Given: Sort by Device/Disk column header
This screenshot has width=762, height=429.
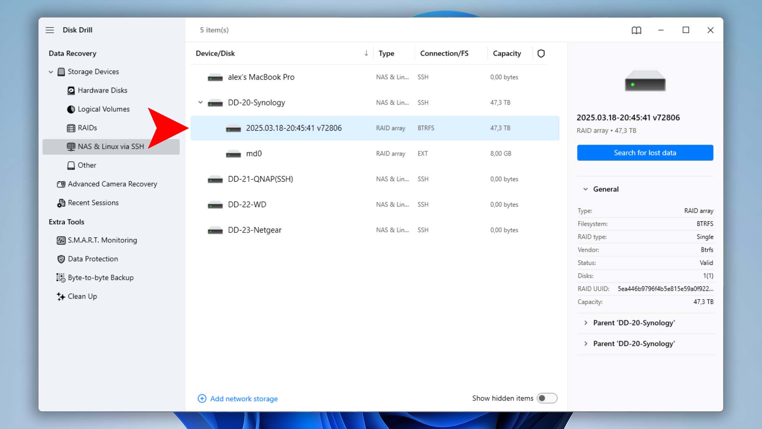Looking at the screenshot, I should [215, 53].
